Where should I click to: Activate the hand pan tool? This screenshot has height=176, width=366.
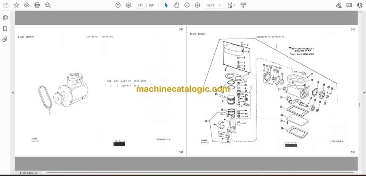pyautogui.click(x=176, y=5)
